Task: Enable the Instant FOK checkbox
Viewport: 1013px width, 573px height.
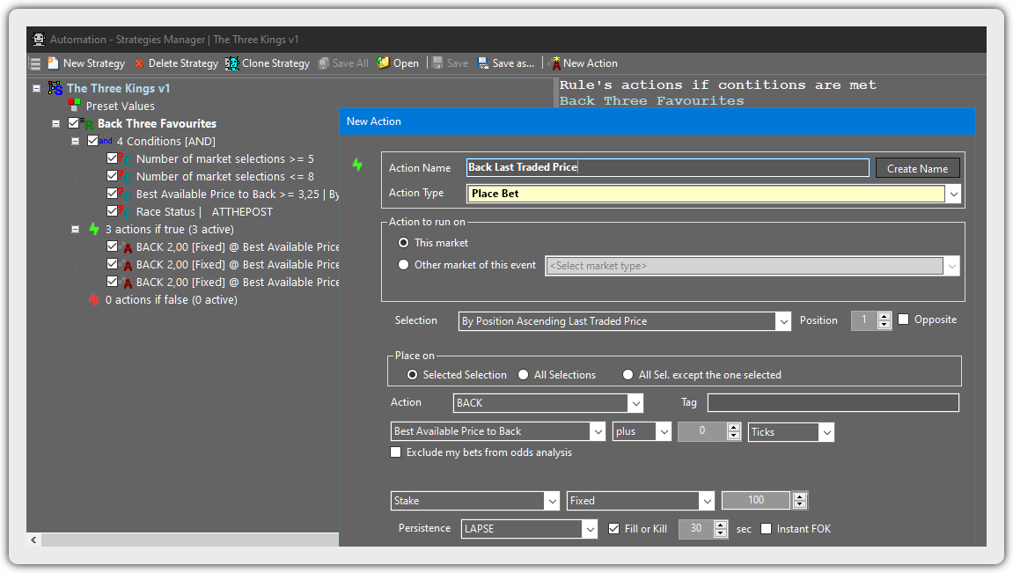Action: [x=767, y=528]
